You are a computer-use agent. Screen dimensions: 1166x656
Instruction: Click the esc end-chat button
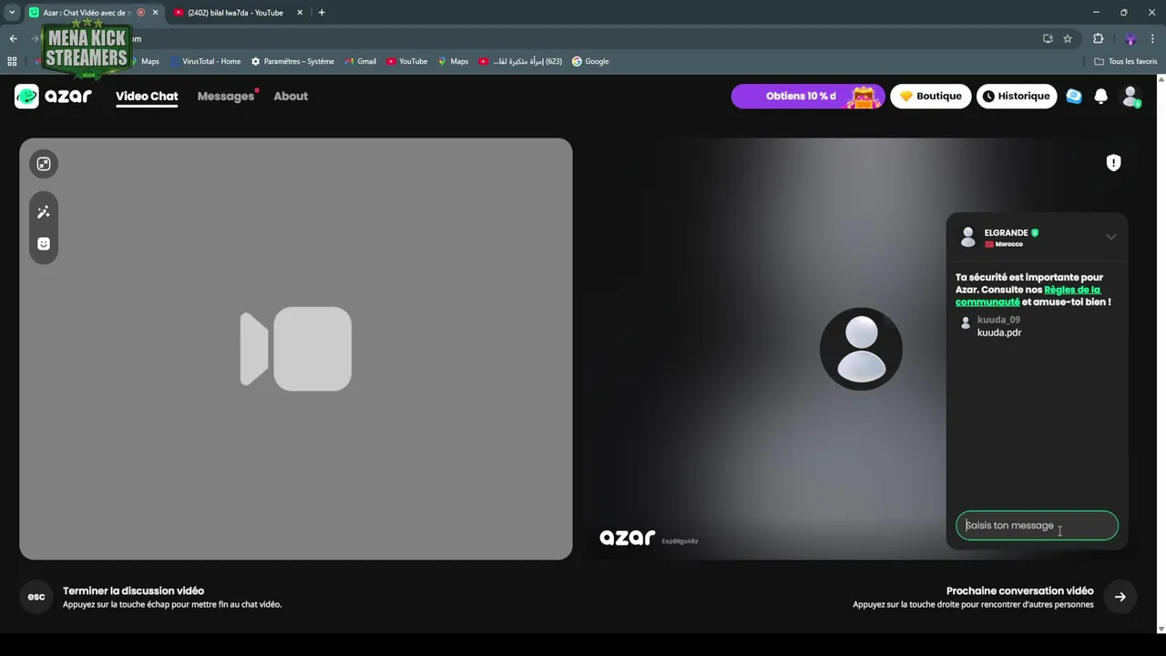click(x=36, y=597)
